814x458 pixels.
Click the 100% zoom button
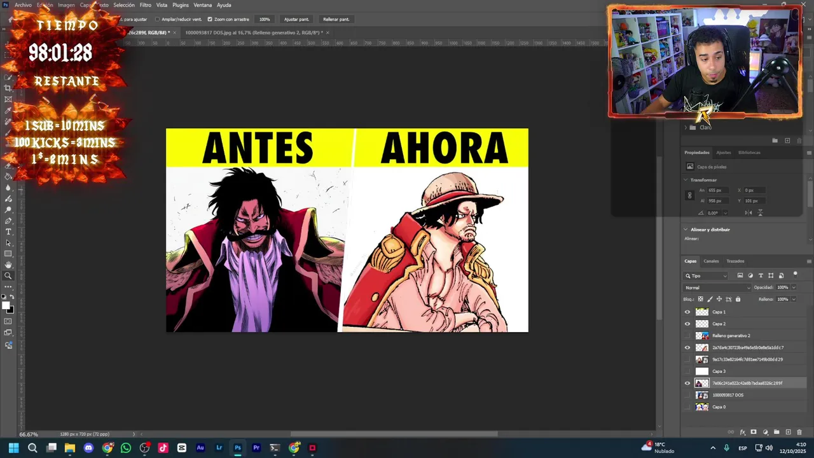(x=265, y=19)
